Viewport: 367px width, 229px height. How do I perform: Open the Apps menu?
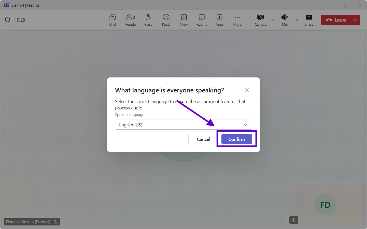click(219, 20)
